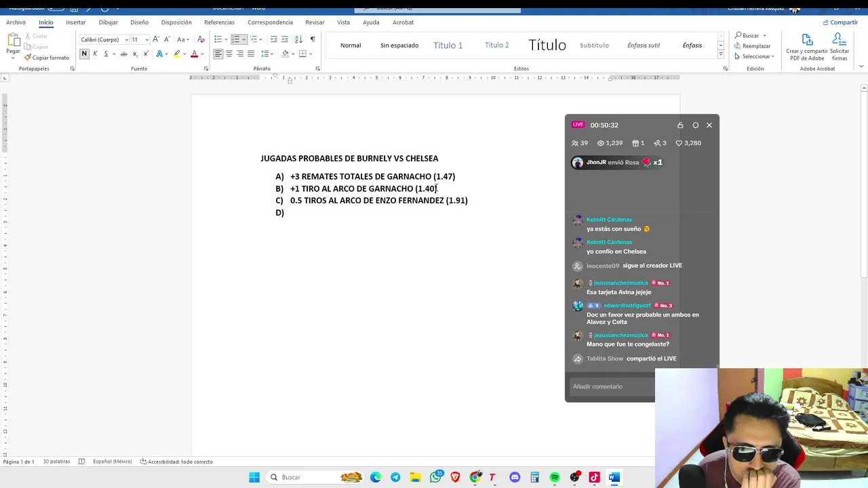
Task: Open Seleccionar dropdown
Action: (756, 56)
